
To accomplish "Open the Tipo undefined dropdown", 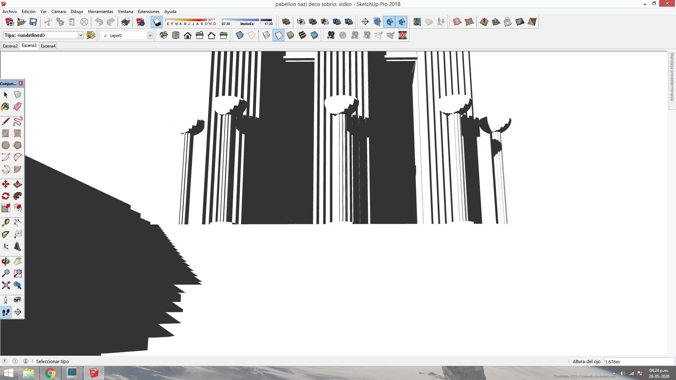I will [x=80, y=35].
